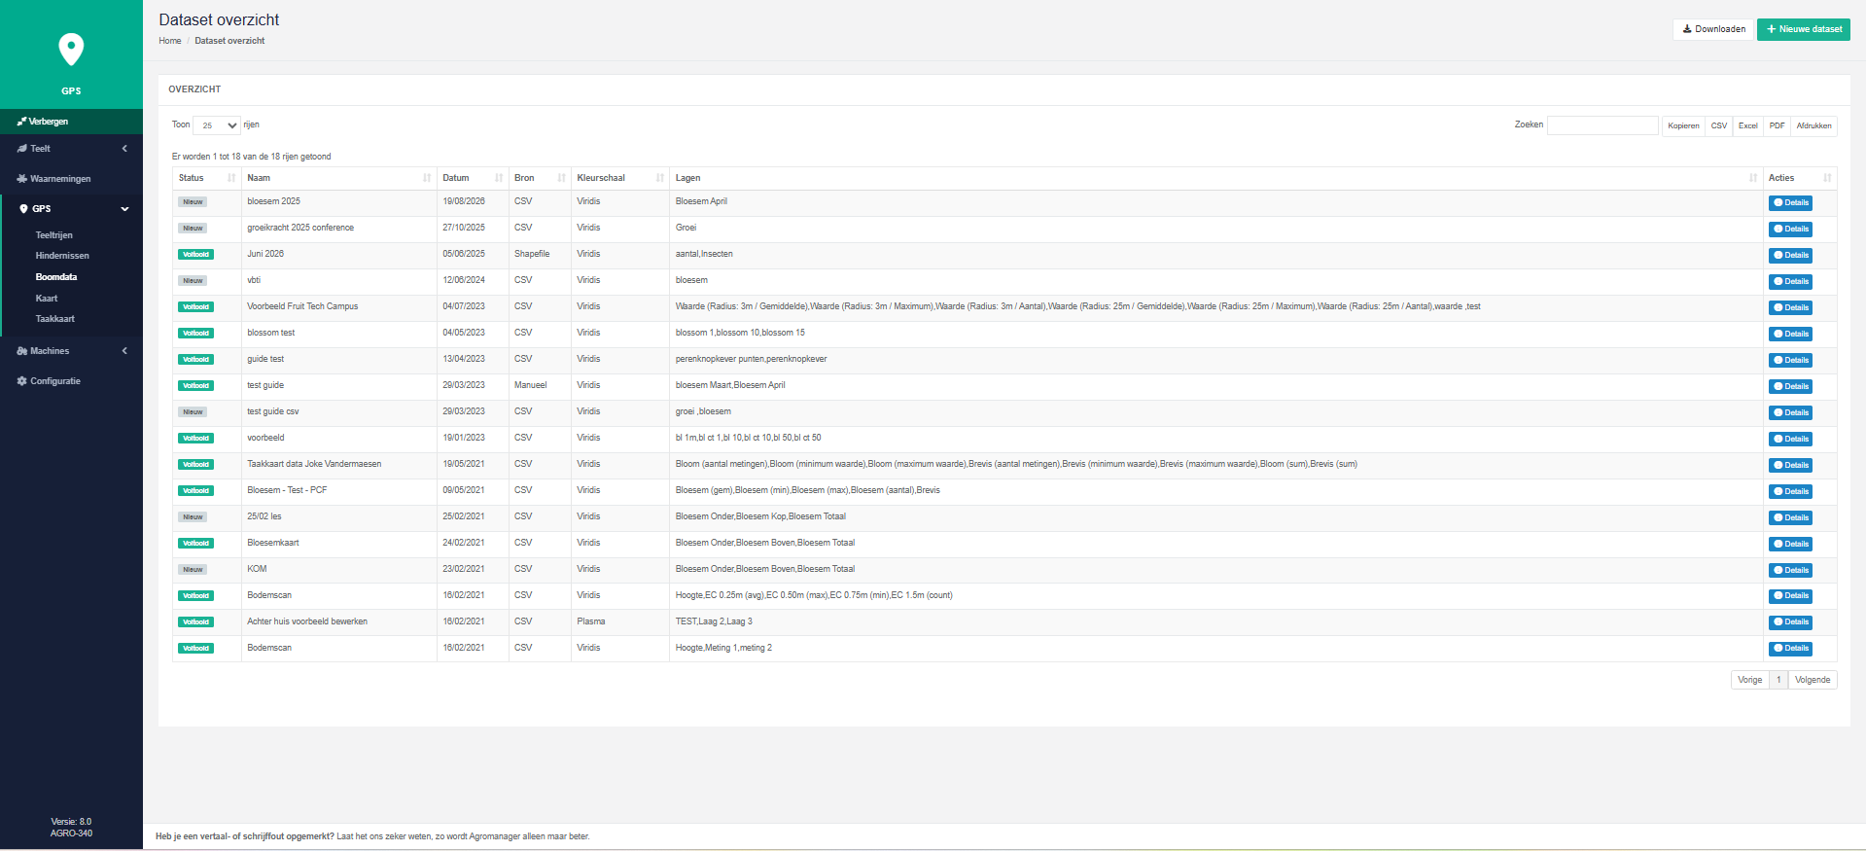Viewport: 1866px width, 851px height.
Task: Click the Vorige pagination button
Action: coord(1750,680)
